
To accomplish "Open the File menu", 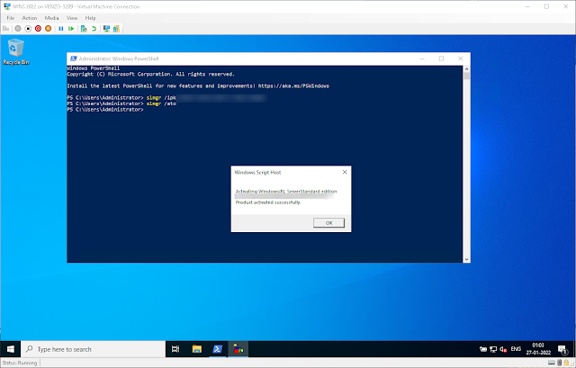I will coord(10,18).
